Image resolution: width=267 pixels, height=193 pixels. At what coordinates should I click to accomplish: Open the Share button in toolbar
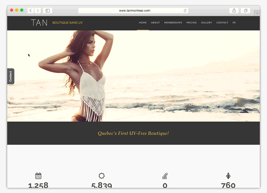click(234, 11)
